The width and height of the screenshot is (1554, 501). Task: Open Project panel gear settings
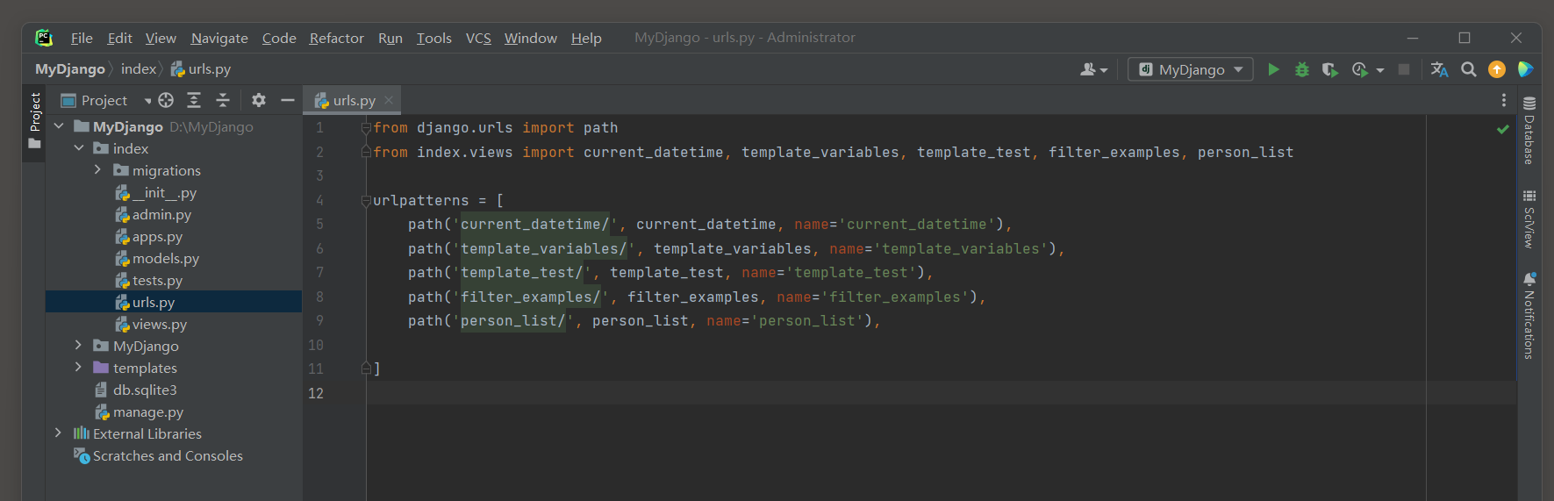(259, 100)
